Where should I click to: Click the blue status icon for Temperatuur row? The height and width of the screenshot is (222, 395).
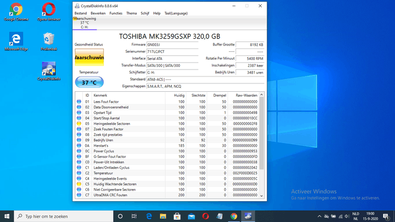[x=79, y=173]
